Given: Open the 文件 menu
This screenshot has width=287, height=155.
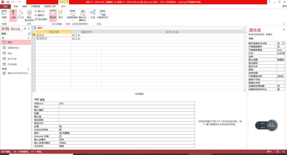Looking at the screenshot, I should click(x=5, y=7).
